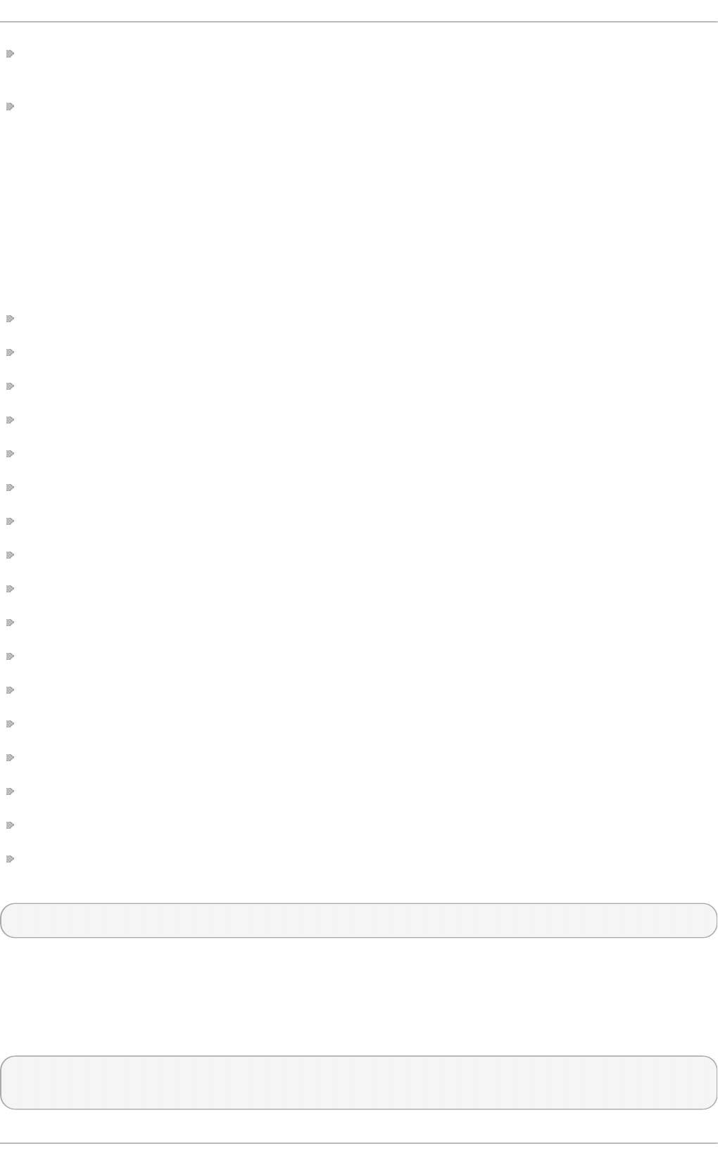Click the eighth bullet arrow in the long list
This screenshot has height=1165, width=718.
click(10, 555)
